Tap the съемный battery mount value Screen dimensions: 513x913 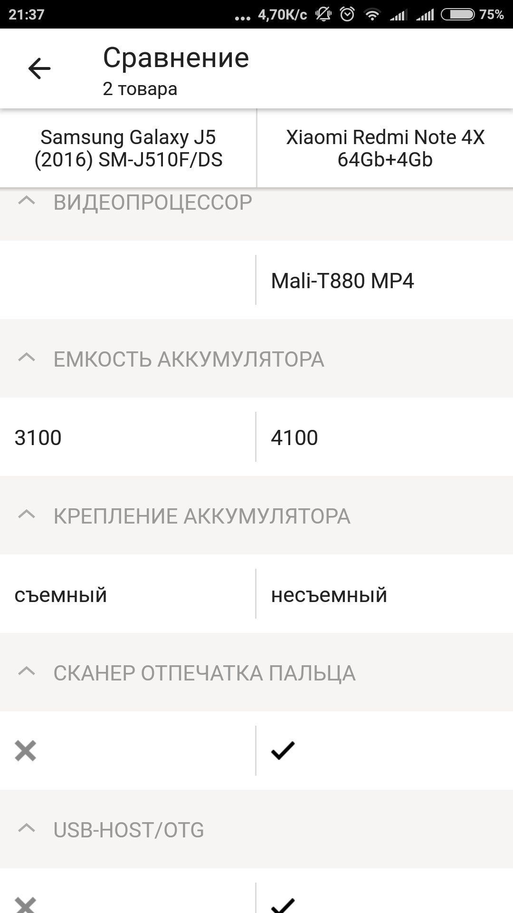[61, 595]
